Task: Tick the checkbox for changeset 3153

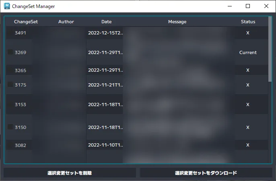Action: pos(10,104)
